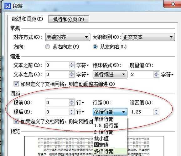
Task: Select the 从左向右 radio button
Action: click(95, 47)
